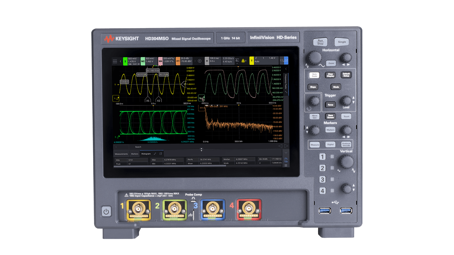Select the orange FFT waveform badge

point(184,61)
